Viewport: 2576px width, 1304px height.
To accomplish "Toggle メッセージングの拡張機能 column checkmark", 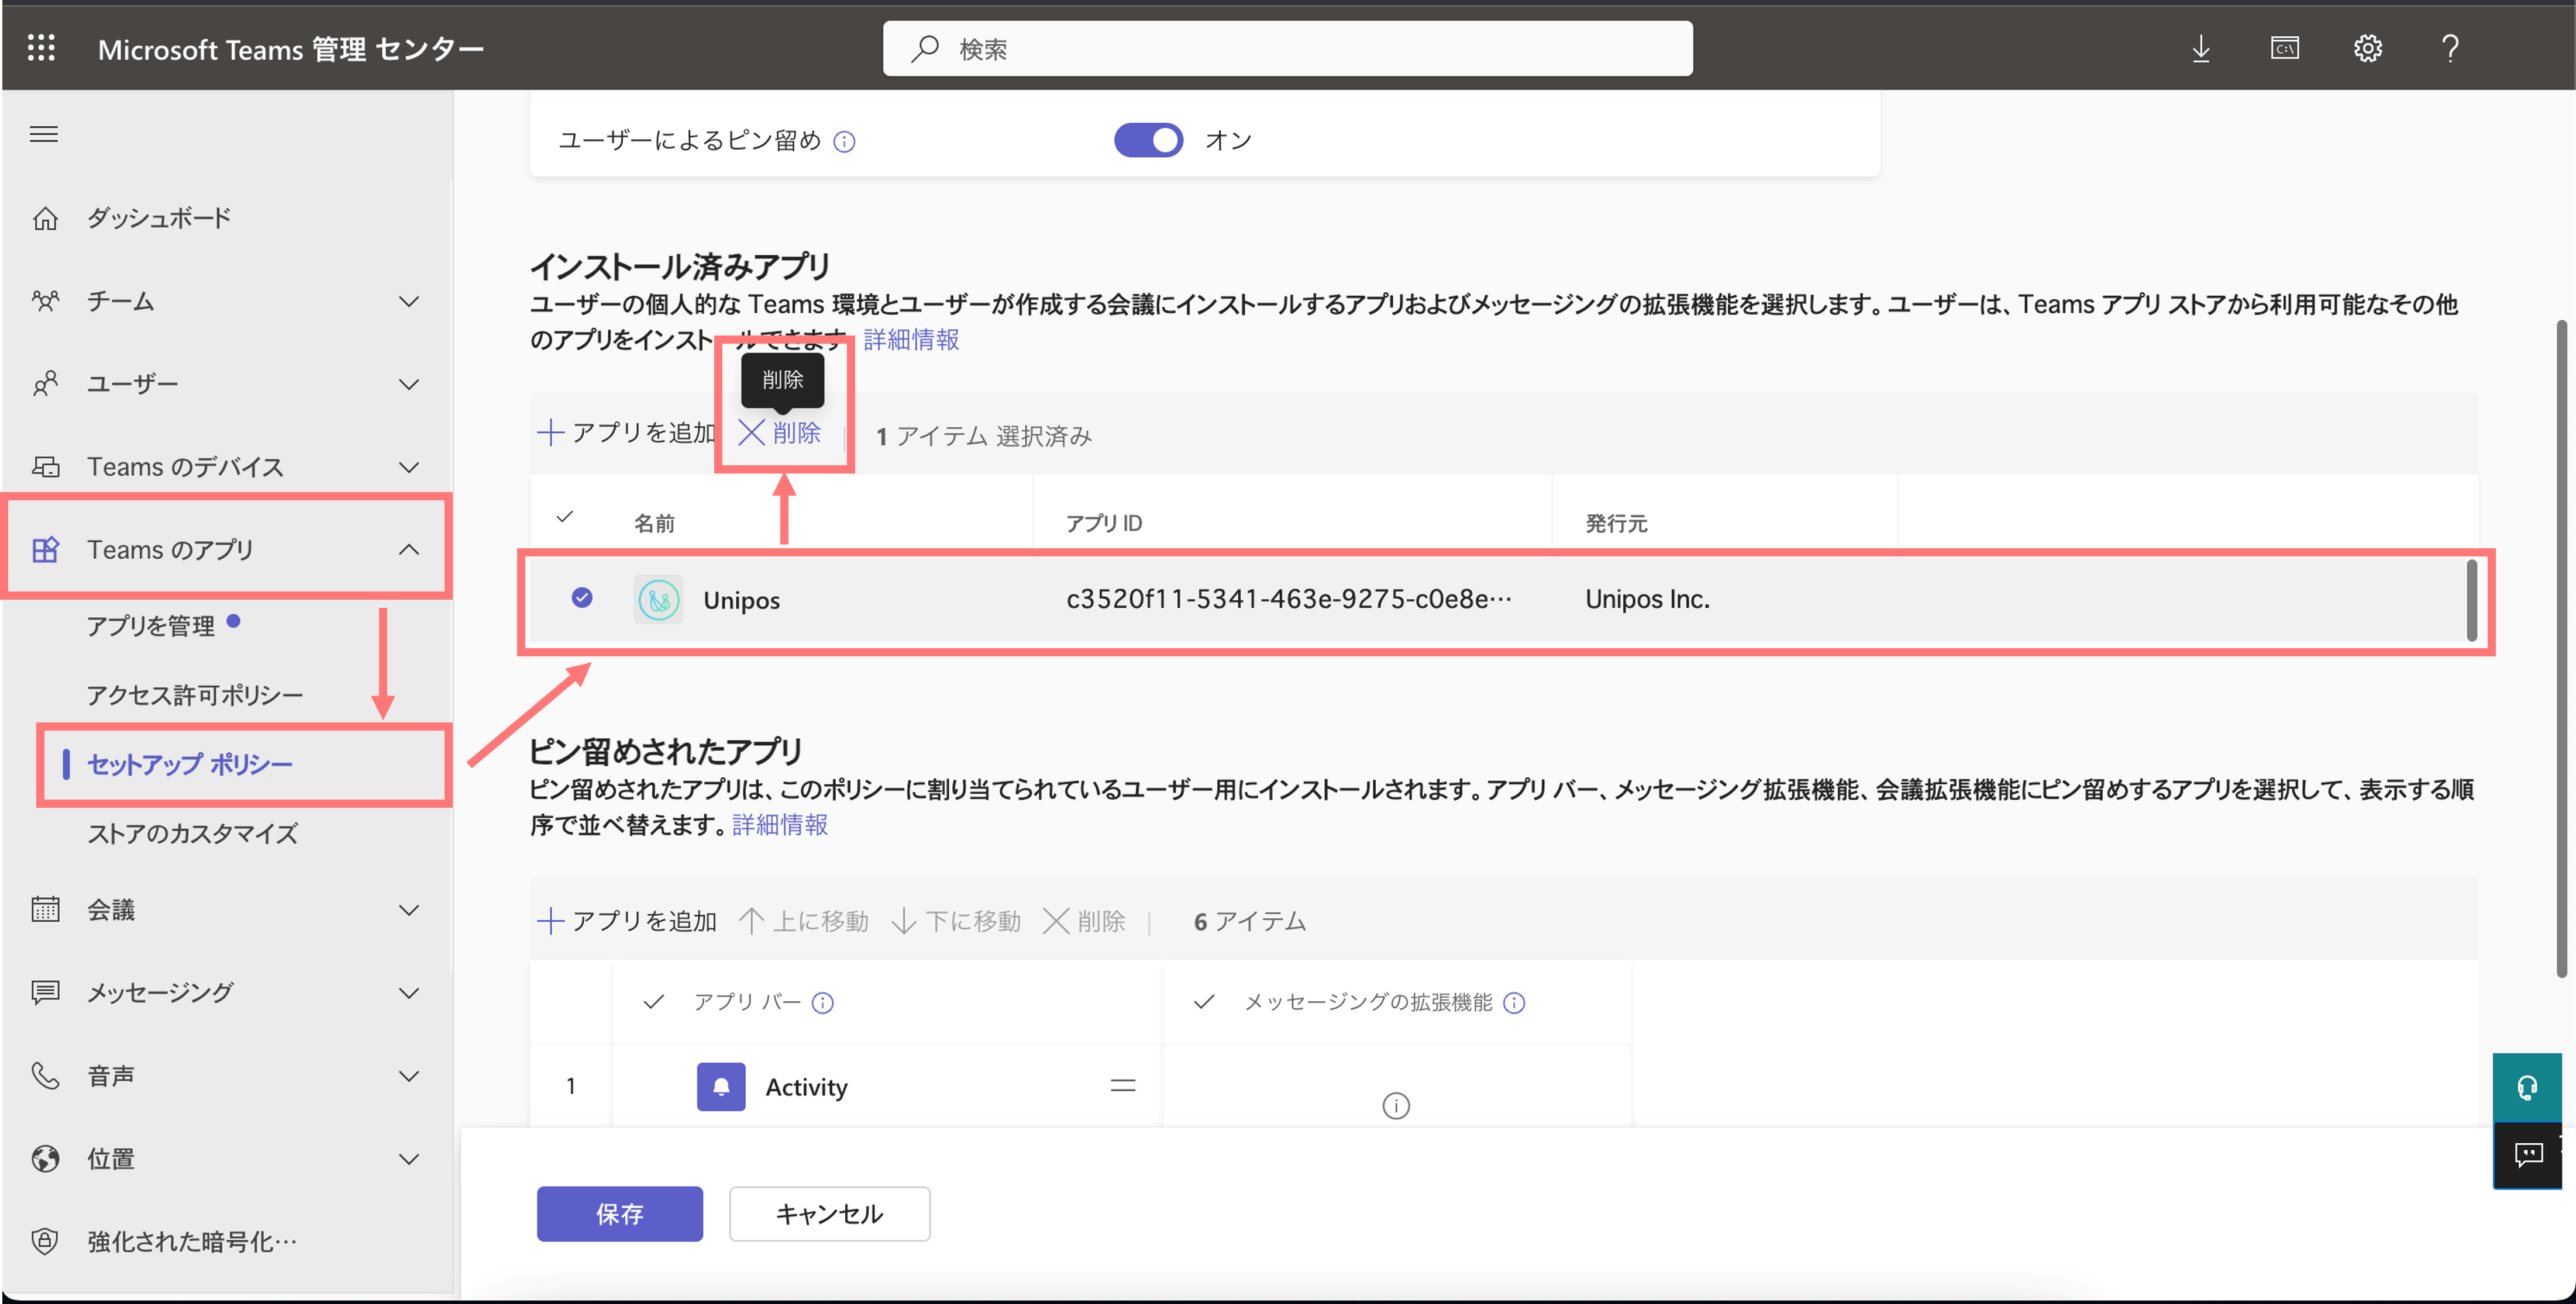I will point(1204,1002).
